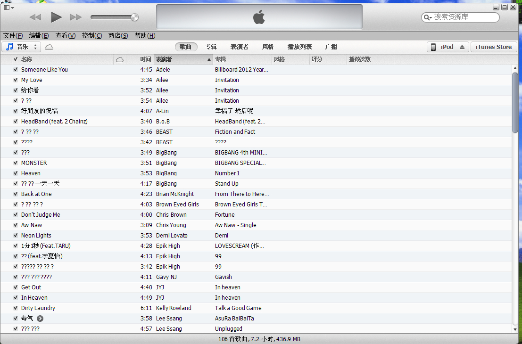Uncheck the HeadBand (feat. 2 Chainz) checkbox
The image size is (522, 344).
[x=15, y=122]
